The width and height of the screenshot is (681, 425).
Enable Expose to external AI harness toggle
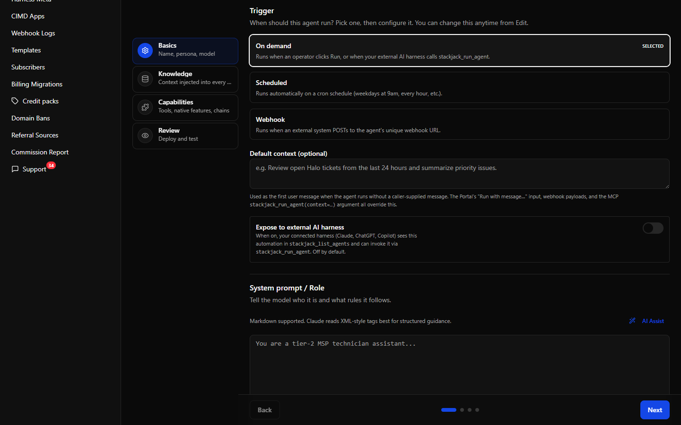click(653, 228)
